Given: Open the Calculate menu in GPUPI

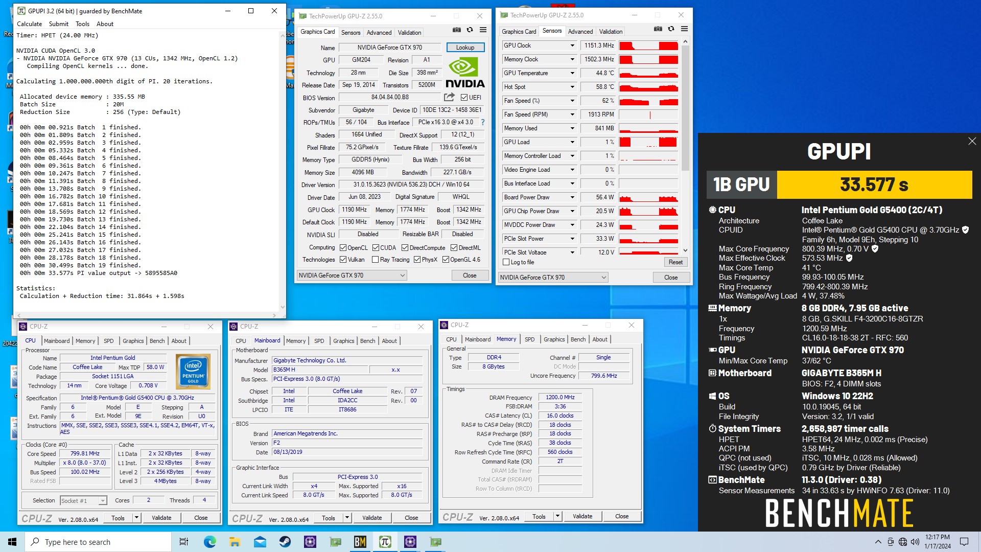Looking at the screenshot, I should click(30, 24).
